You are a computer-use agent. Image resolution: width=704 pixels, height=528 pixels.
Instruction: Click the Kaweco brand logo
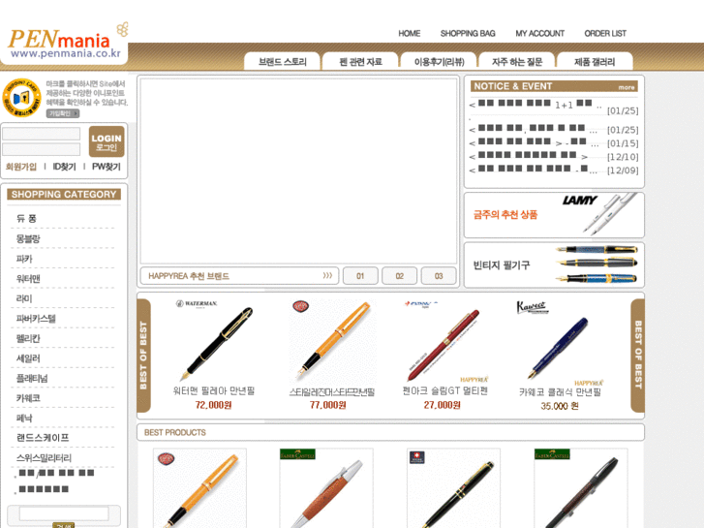point(533,307)
